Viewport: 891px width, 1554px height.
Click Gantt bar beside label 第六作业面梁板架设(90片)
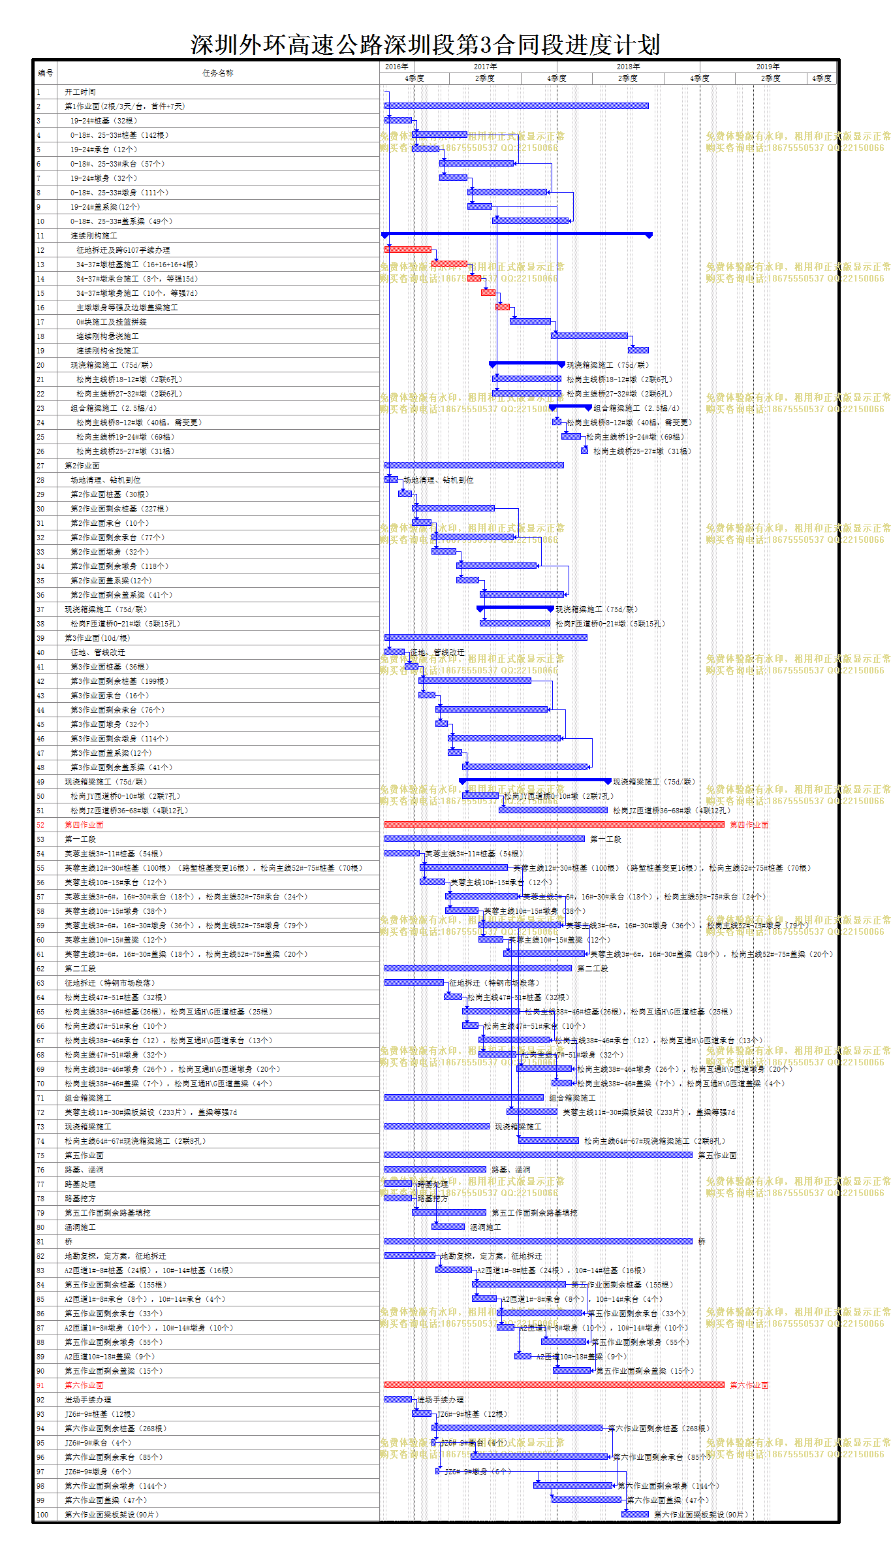click(x=635, y=1514)
